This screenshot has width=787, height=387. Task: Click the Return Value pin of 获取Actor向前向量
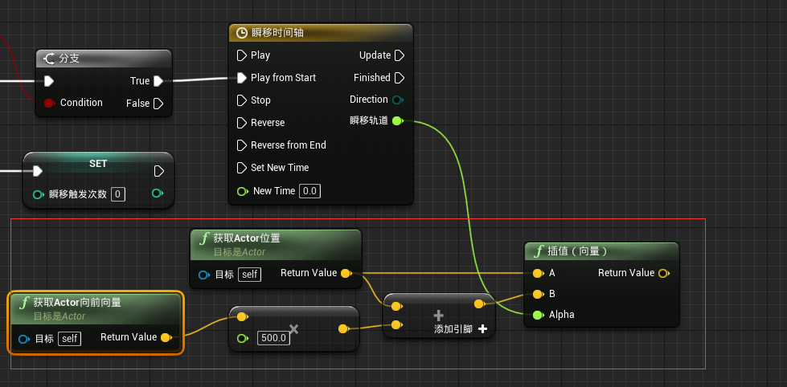click(166, 337)
